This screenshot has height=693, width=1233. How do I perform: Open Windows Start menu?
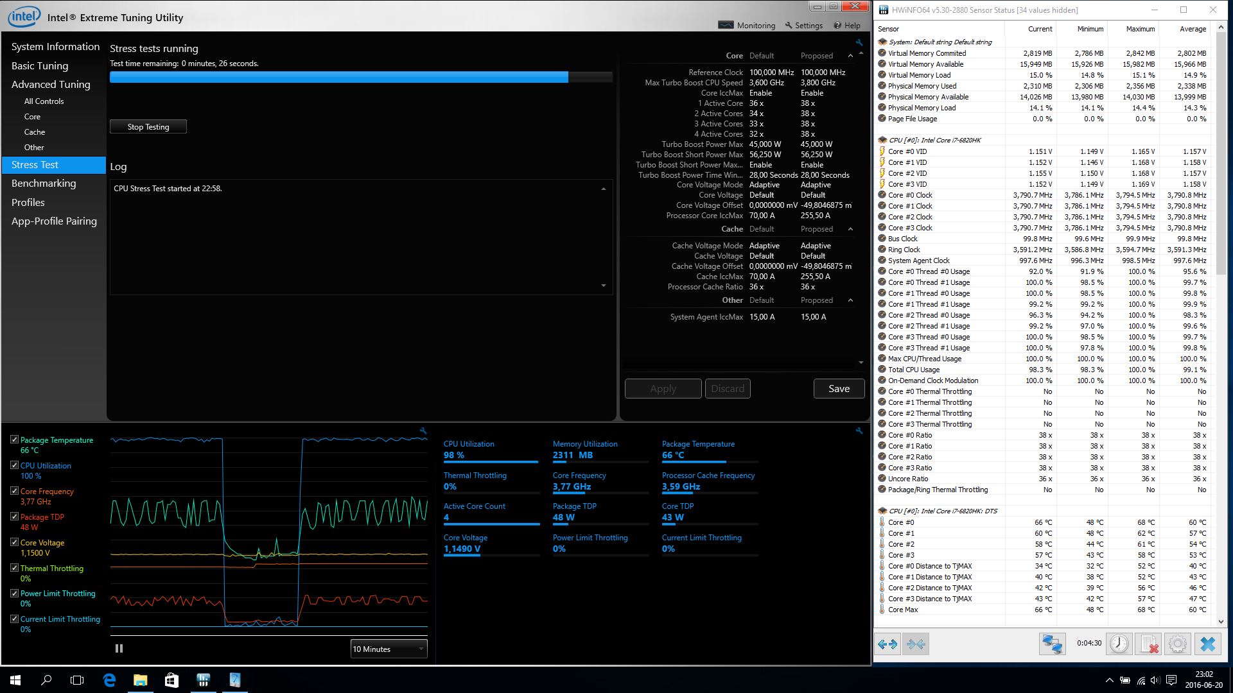pos(15,680)
